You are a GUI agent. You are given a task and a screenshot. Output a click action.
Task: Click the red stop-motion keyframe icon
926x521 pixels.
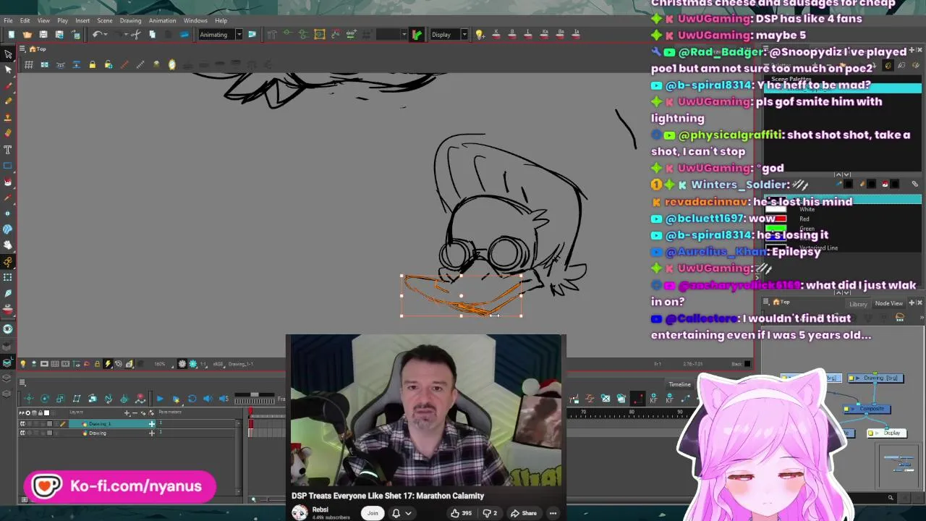click(x=638, y=398)
